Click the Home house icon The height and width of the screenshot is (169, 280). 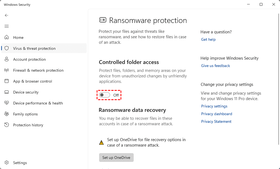click(7, 37)
